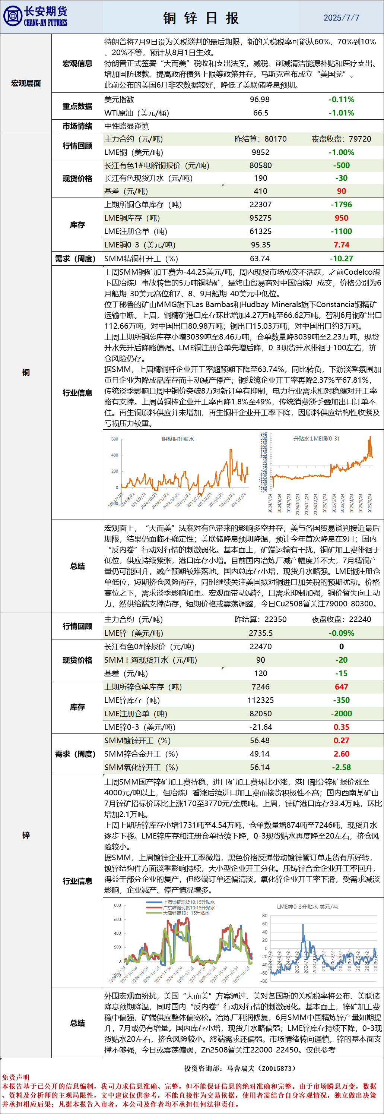Viewport: 384px width, 1114px height.
Task: Click the 铜 section label
Action: click(26, 372)
